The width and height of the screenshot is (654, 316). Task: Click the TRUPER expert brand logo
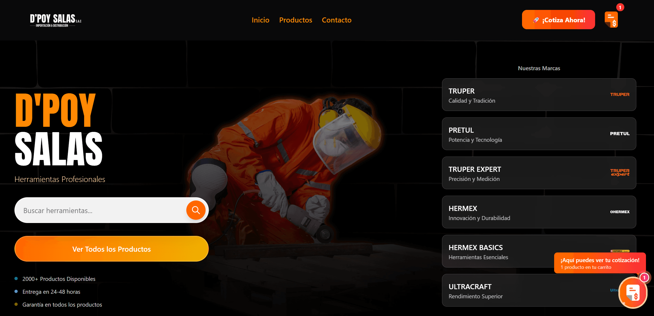(x=620, y=172)
